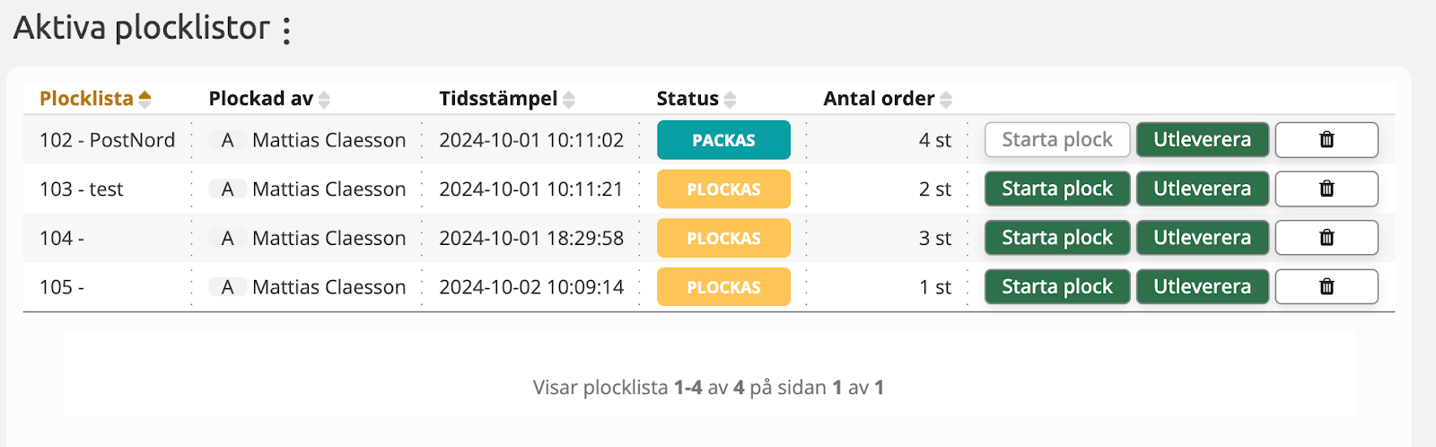Click the PACKAS status badge on picklist 102
Viewport: 1436px width, 447px height.
(723, 140)
